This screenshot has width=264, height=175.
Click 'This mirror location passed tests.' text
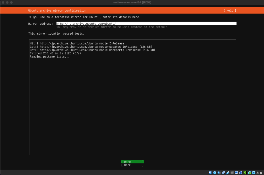click(x=56, y=34)
